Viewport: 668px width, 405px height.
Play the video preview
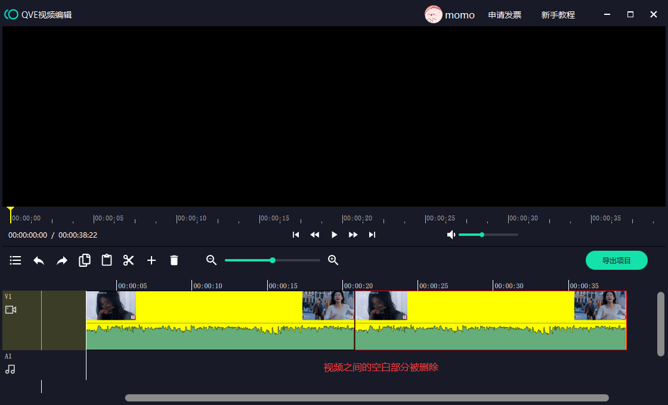point(334,235)
